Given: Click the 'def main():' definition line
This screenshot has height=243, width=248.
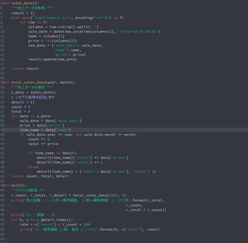Looking at the screenshot, I should (x=14, y=185).
